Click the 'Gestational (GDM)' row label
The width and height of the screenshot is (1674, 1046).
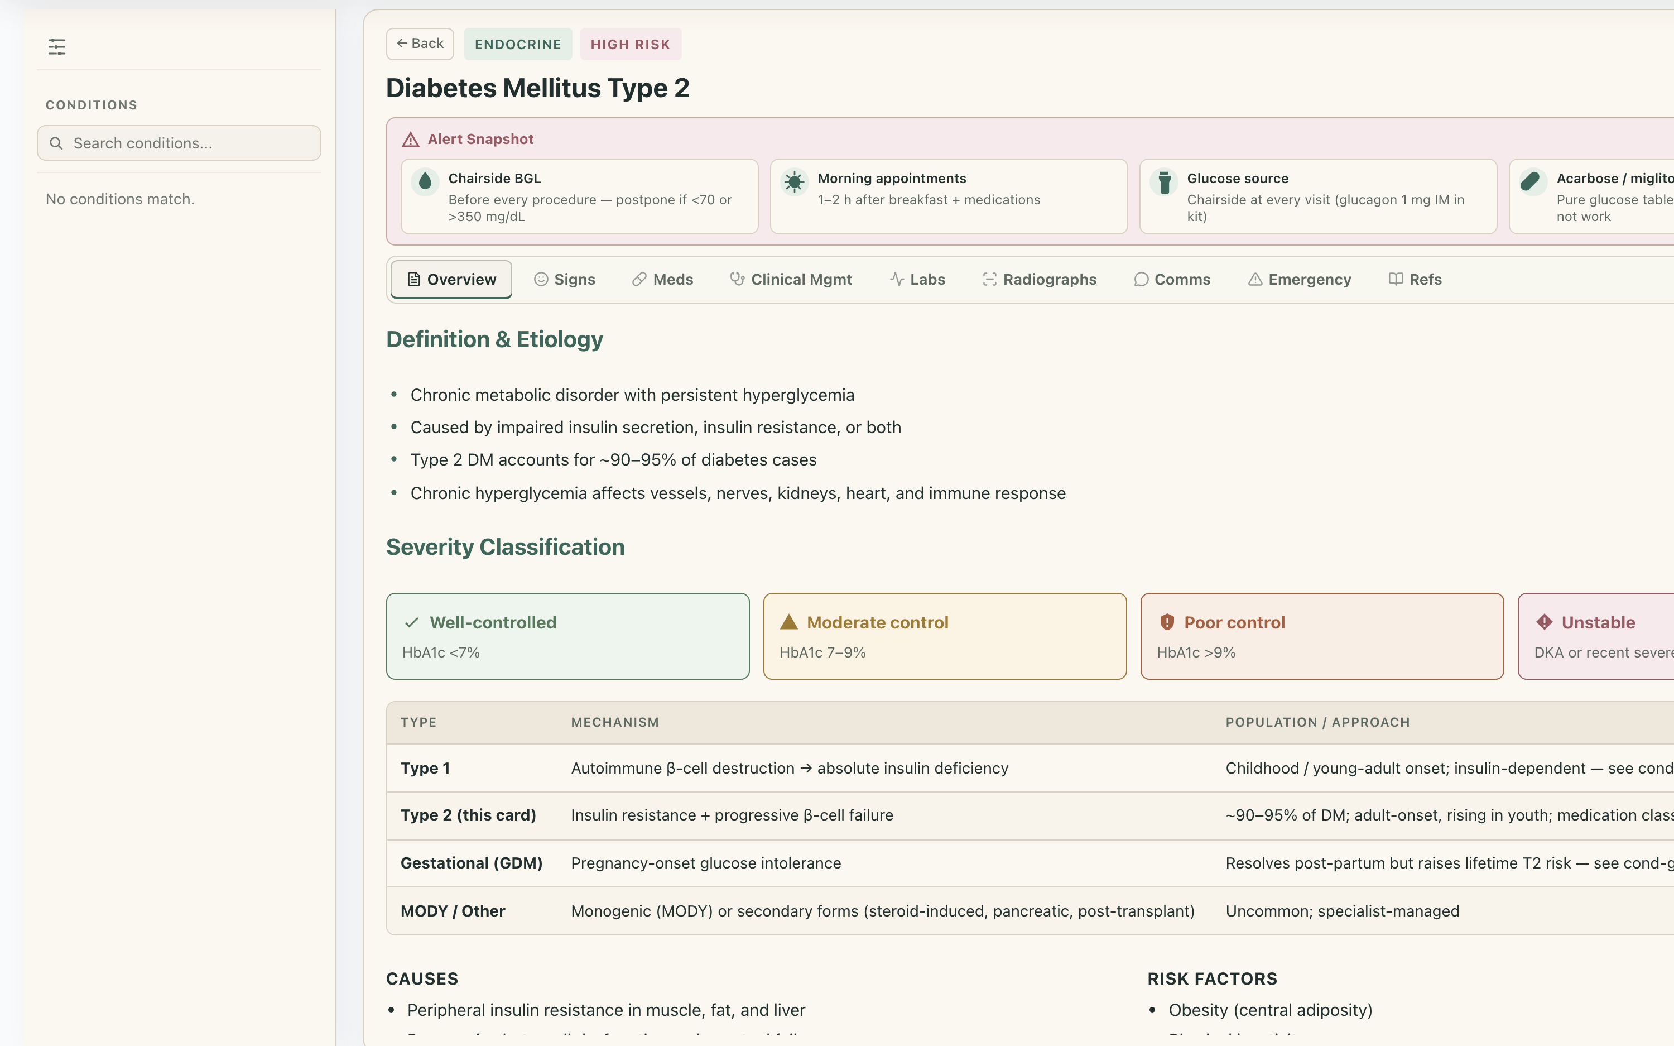[x=472, y=863]
